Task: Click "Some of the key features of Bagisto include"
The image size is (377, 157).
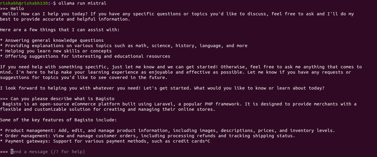Action: [x=59, y=120]
